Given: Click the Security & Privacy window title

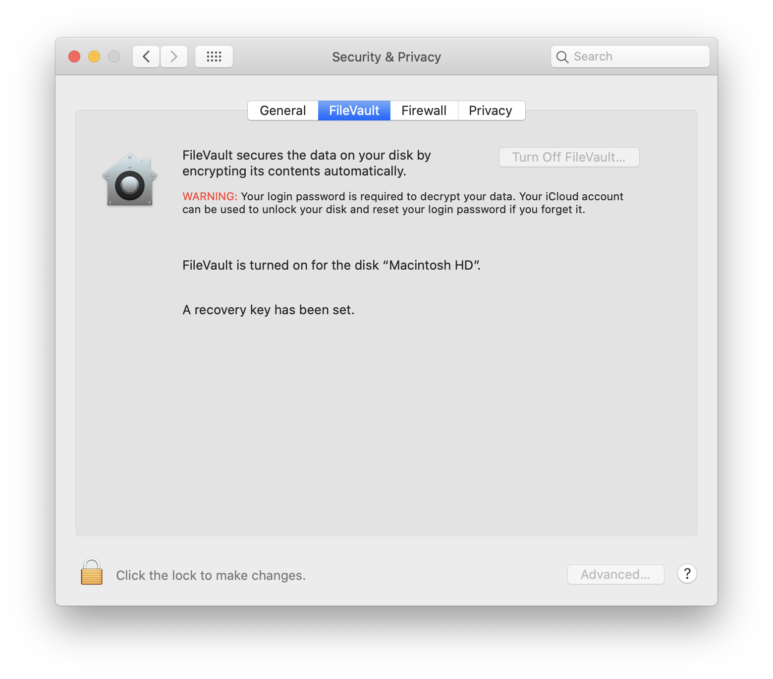Looking at the screenshot, I should pos(386,57).
